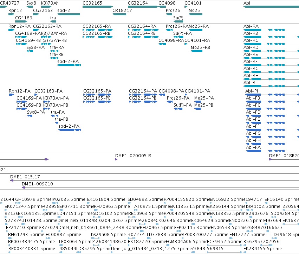Viewport: 299px width, 254px height.
Task: Click the CG4101 gene label
Action: point(193,3)
